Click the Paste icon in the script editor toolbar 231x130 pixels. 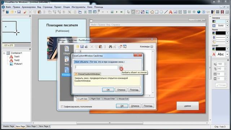tap(100, 47)
